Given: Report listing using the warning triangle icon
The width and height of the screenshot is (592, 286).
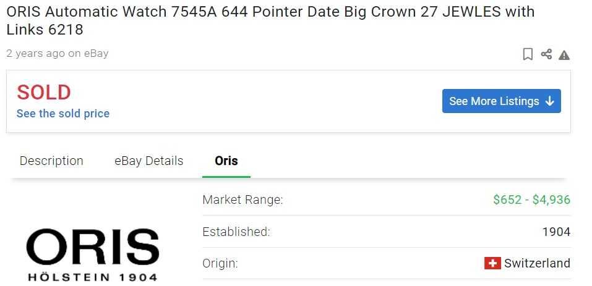Looking at the screenshot, I should (564, 55).
